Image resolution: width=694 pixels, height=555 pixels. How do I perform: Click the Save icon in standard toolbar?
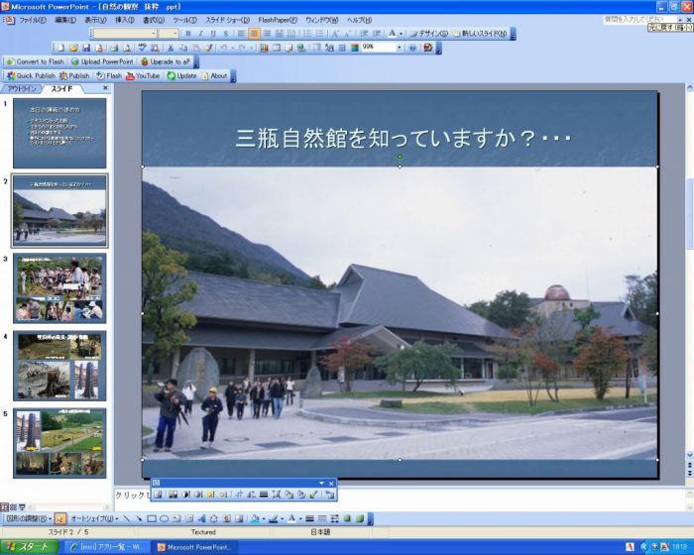click(x=85, y=48)
